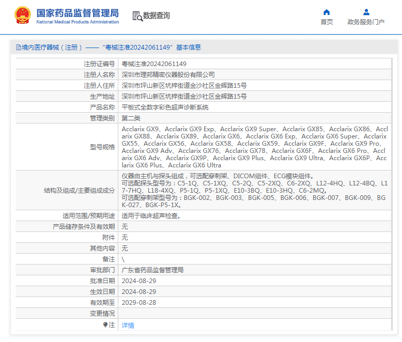
Task: Click the lightbulb icon beside 注
Action: 105,325
